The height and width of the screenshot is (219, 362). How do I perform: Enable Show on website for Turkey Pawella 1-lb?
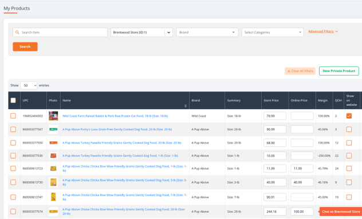point(349,156)
